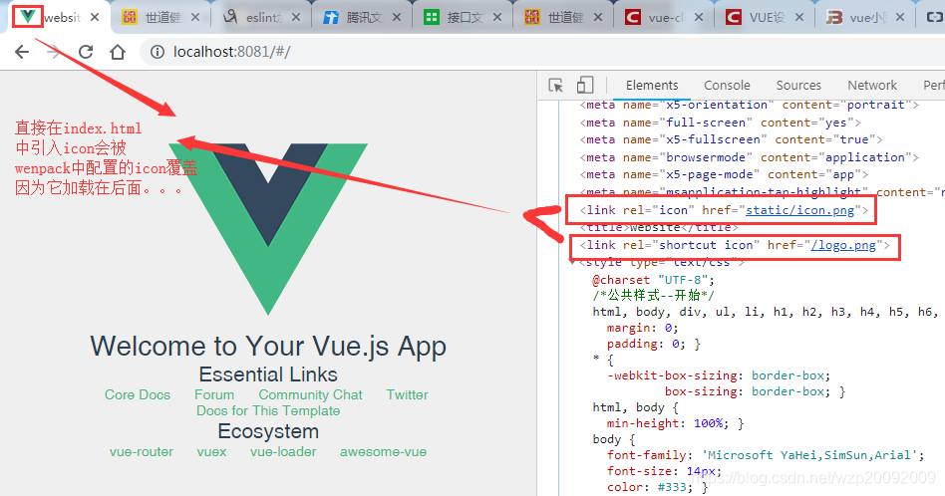The height and width of the screenshot is (496, 945).
Task: Open the awesome-vue link
Action: 383,452
